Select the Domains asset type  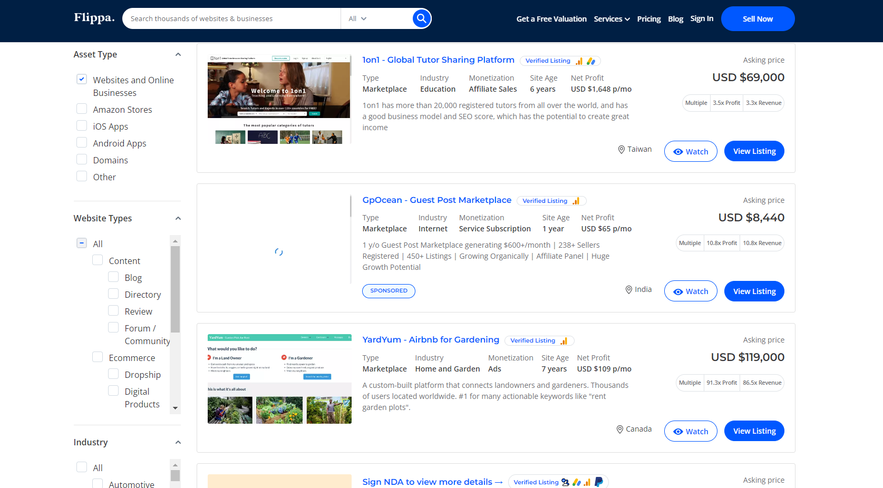pos(82,159)
